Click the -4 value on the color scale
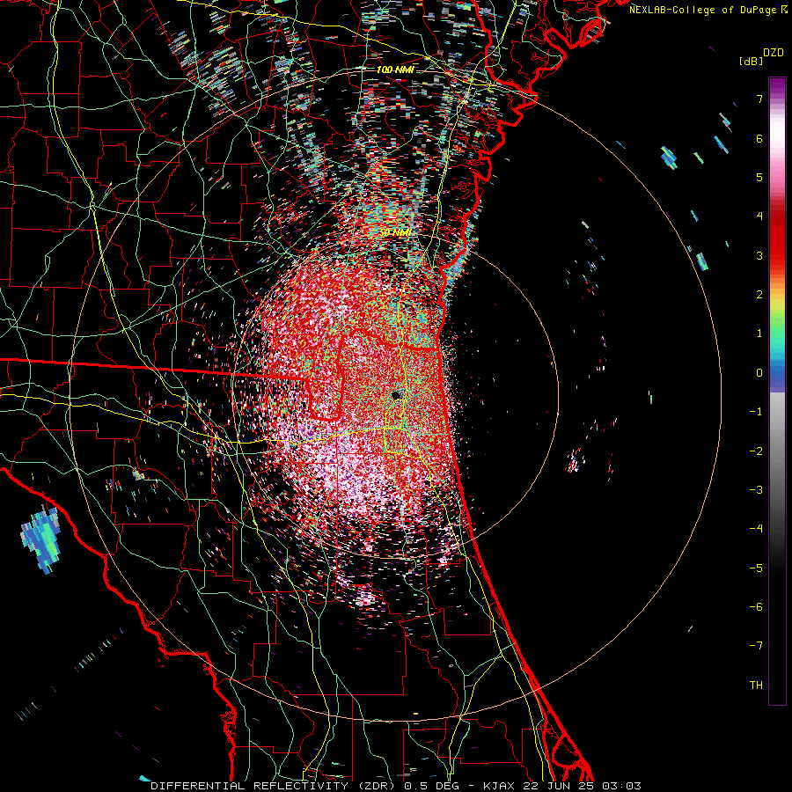 756,529
